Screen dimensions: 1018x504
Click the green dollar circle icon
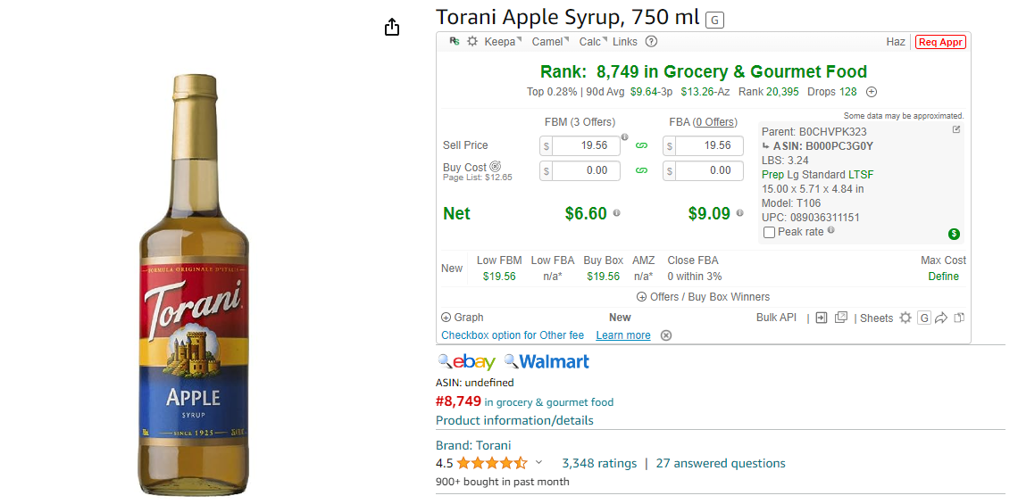tap(954, 235)
